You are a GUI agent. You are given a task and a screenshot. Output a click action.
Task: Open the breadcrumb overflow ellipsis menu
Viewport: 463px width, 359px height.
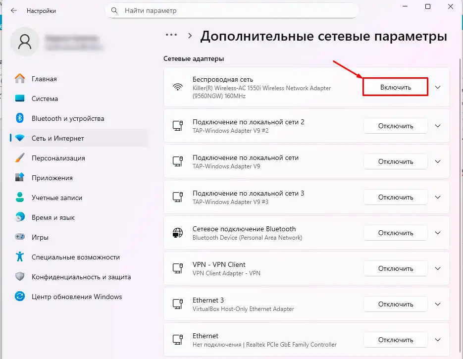click(x=171, y=35)
